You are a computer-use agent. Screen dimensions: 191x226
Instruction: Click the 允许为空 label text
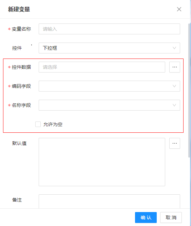[53, 124]
